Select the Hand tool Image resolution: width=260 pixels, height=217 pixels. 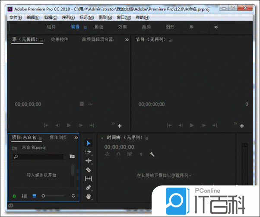(89, 196)
